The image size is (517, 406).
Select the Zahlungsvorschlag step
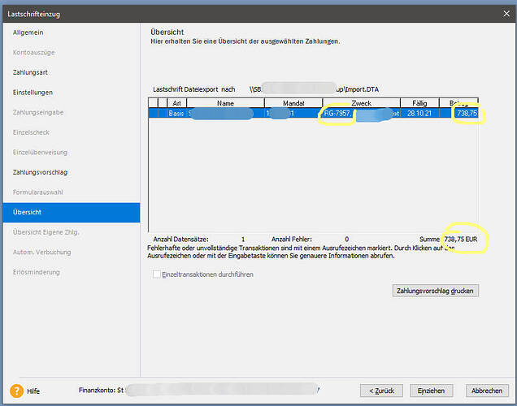[x=40, y=172]
